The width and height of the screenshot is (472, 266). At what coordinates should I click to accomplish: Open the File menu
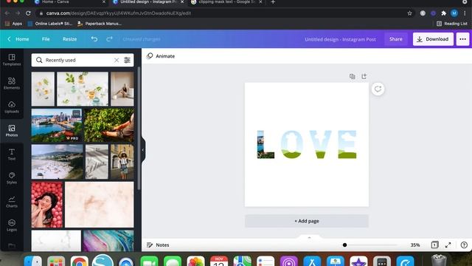46,39
